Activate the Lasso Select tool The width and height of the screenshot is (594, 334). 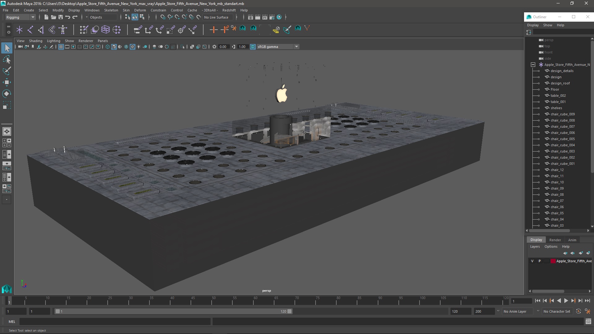[x=7, y=59]
